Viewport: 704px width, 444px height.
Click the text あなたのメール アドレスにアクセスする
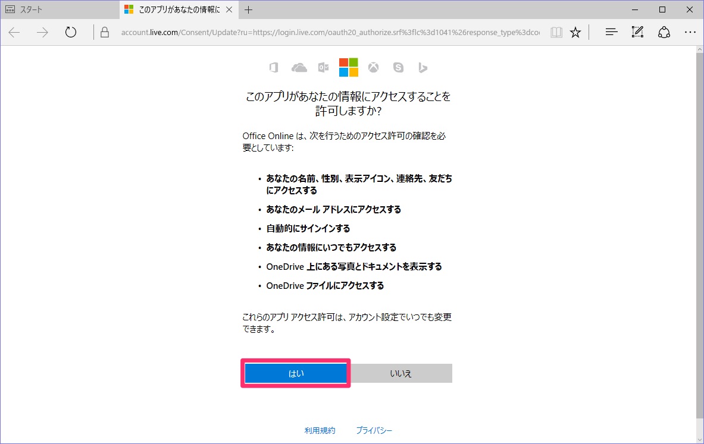click(334, 209)
